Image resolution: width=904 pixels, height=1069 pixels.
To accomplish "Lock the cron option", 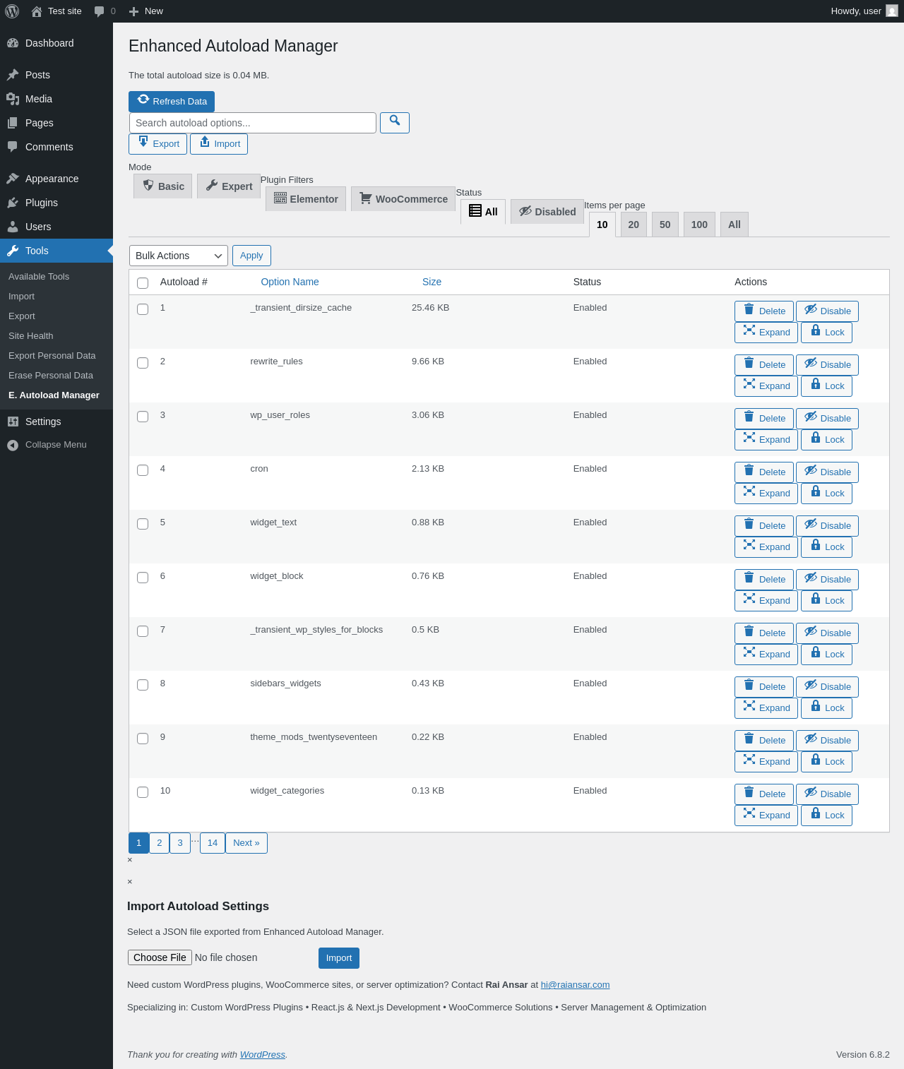I will click(826, 494).
